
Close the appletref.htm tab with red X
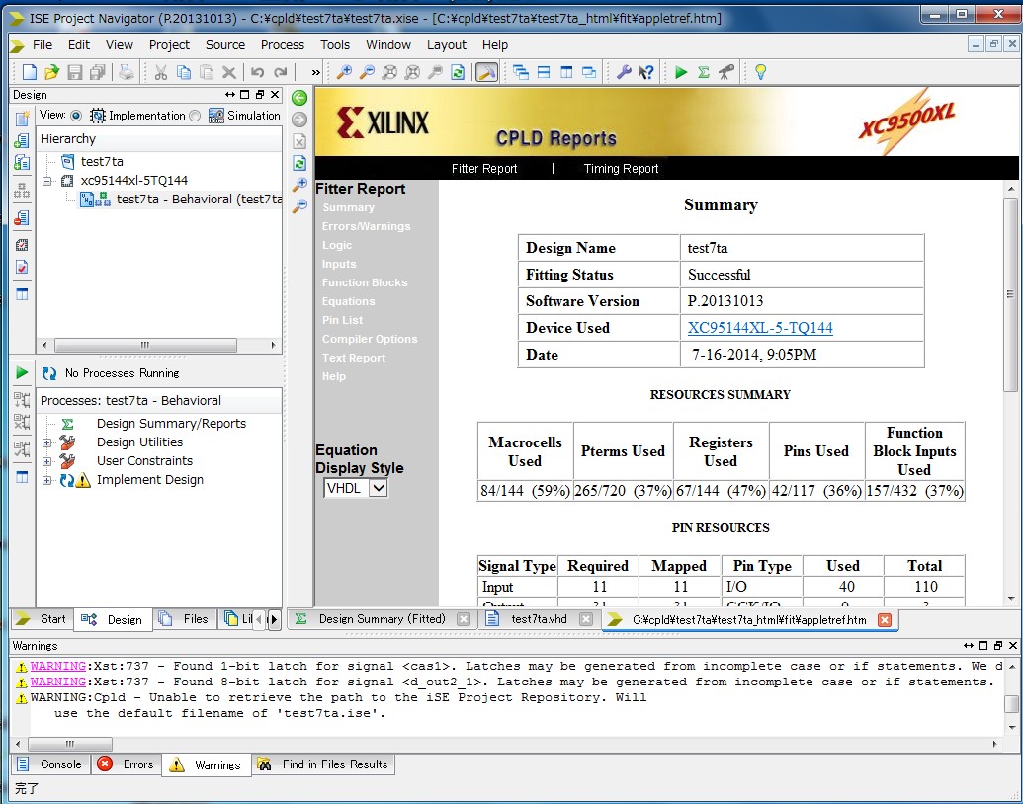884,619
